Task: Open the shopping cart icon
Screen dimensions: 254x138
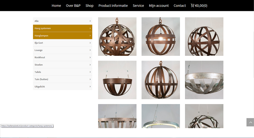Action: 192,6
